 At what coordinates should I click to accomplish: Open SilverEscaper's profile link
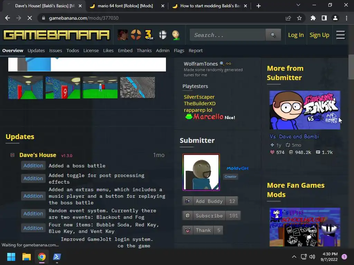click(199, 97)
